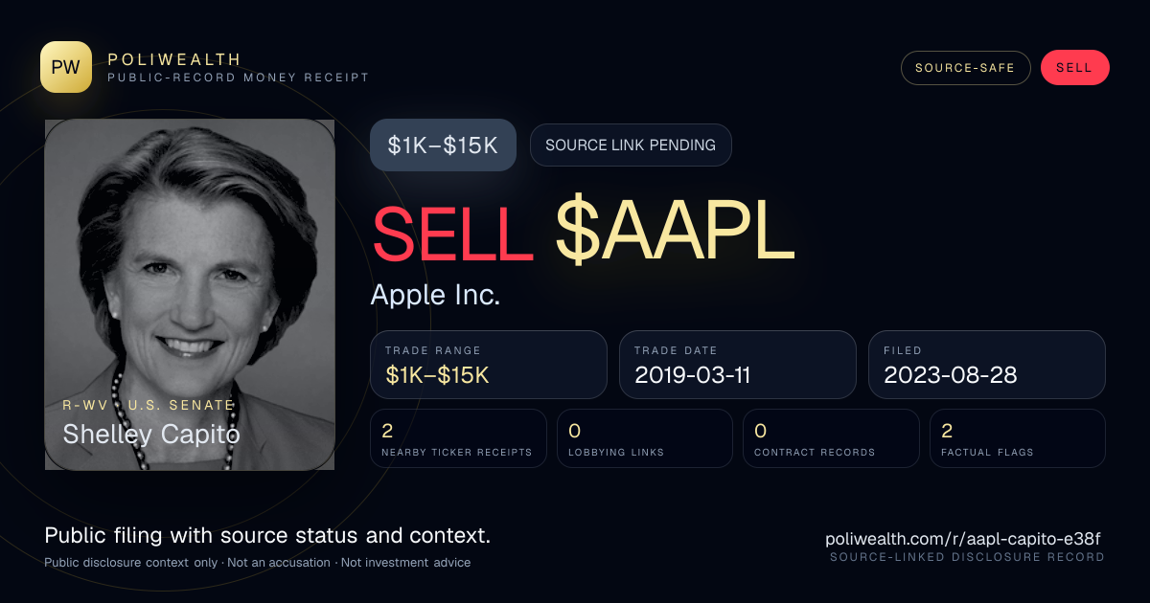Screen dimensions: 1150x603
Task: Click the red SELL pill badge
Action: pos(1074,68)
